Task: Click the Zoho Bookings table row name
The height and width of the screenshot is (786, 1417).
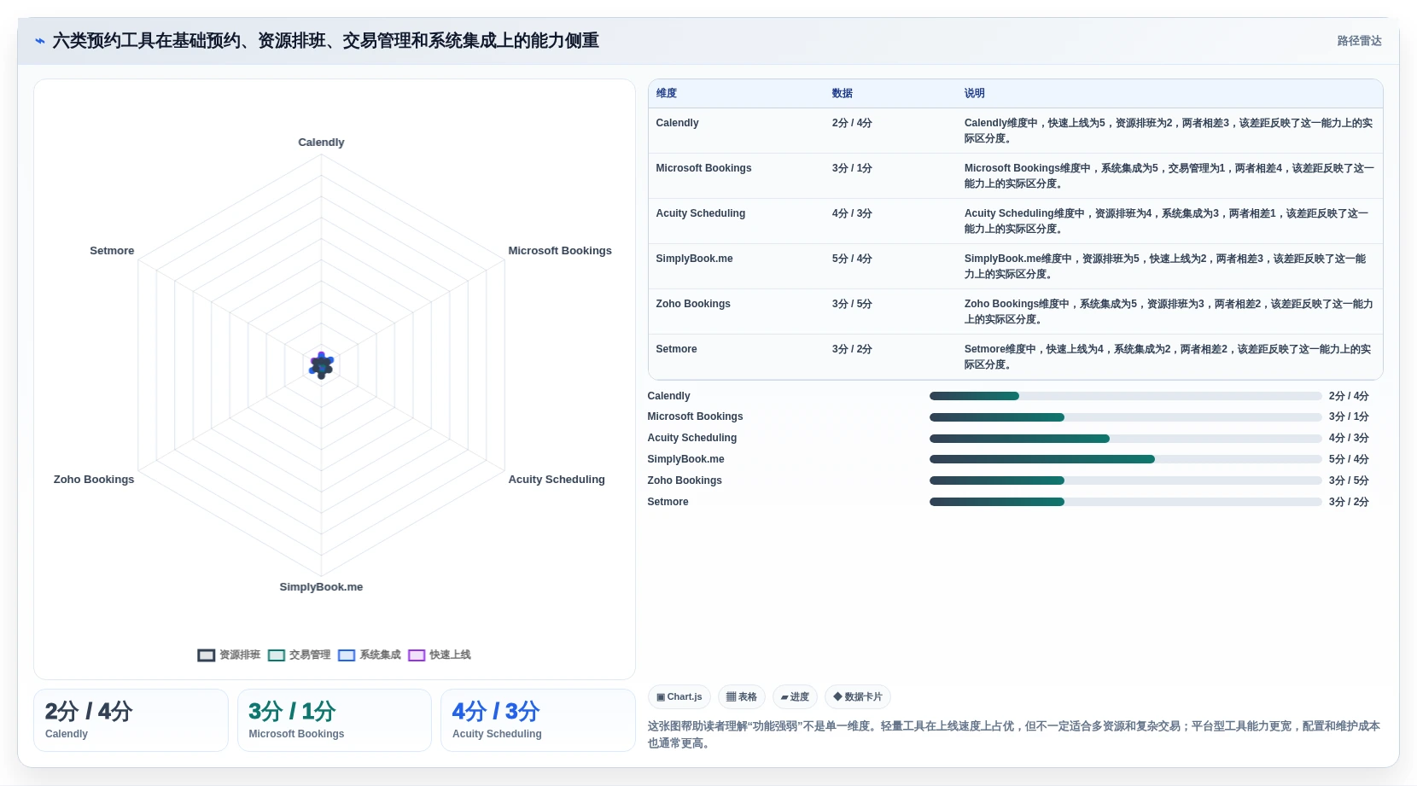Action: [693, 304]
